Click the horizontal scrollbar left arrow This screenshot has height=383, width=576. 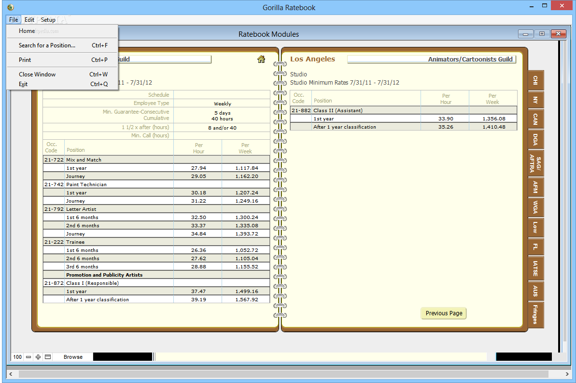click(11, 374)
